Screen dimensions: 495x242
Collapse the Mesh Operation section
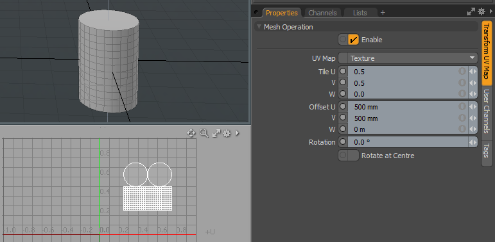[259, 27]
